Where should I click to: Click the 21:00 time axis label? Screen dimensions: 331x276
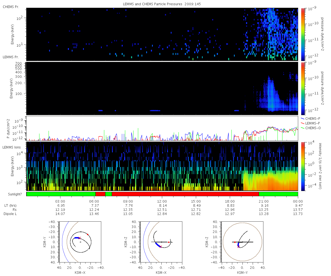coord(264,201)
